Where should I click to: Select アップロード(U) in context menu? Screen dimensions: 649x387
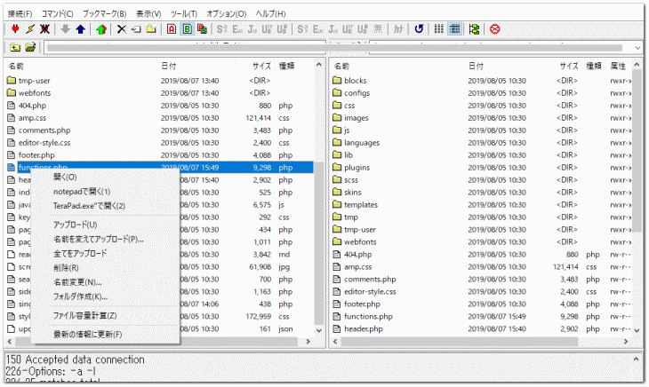(75, 225)
